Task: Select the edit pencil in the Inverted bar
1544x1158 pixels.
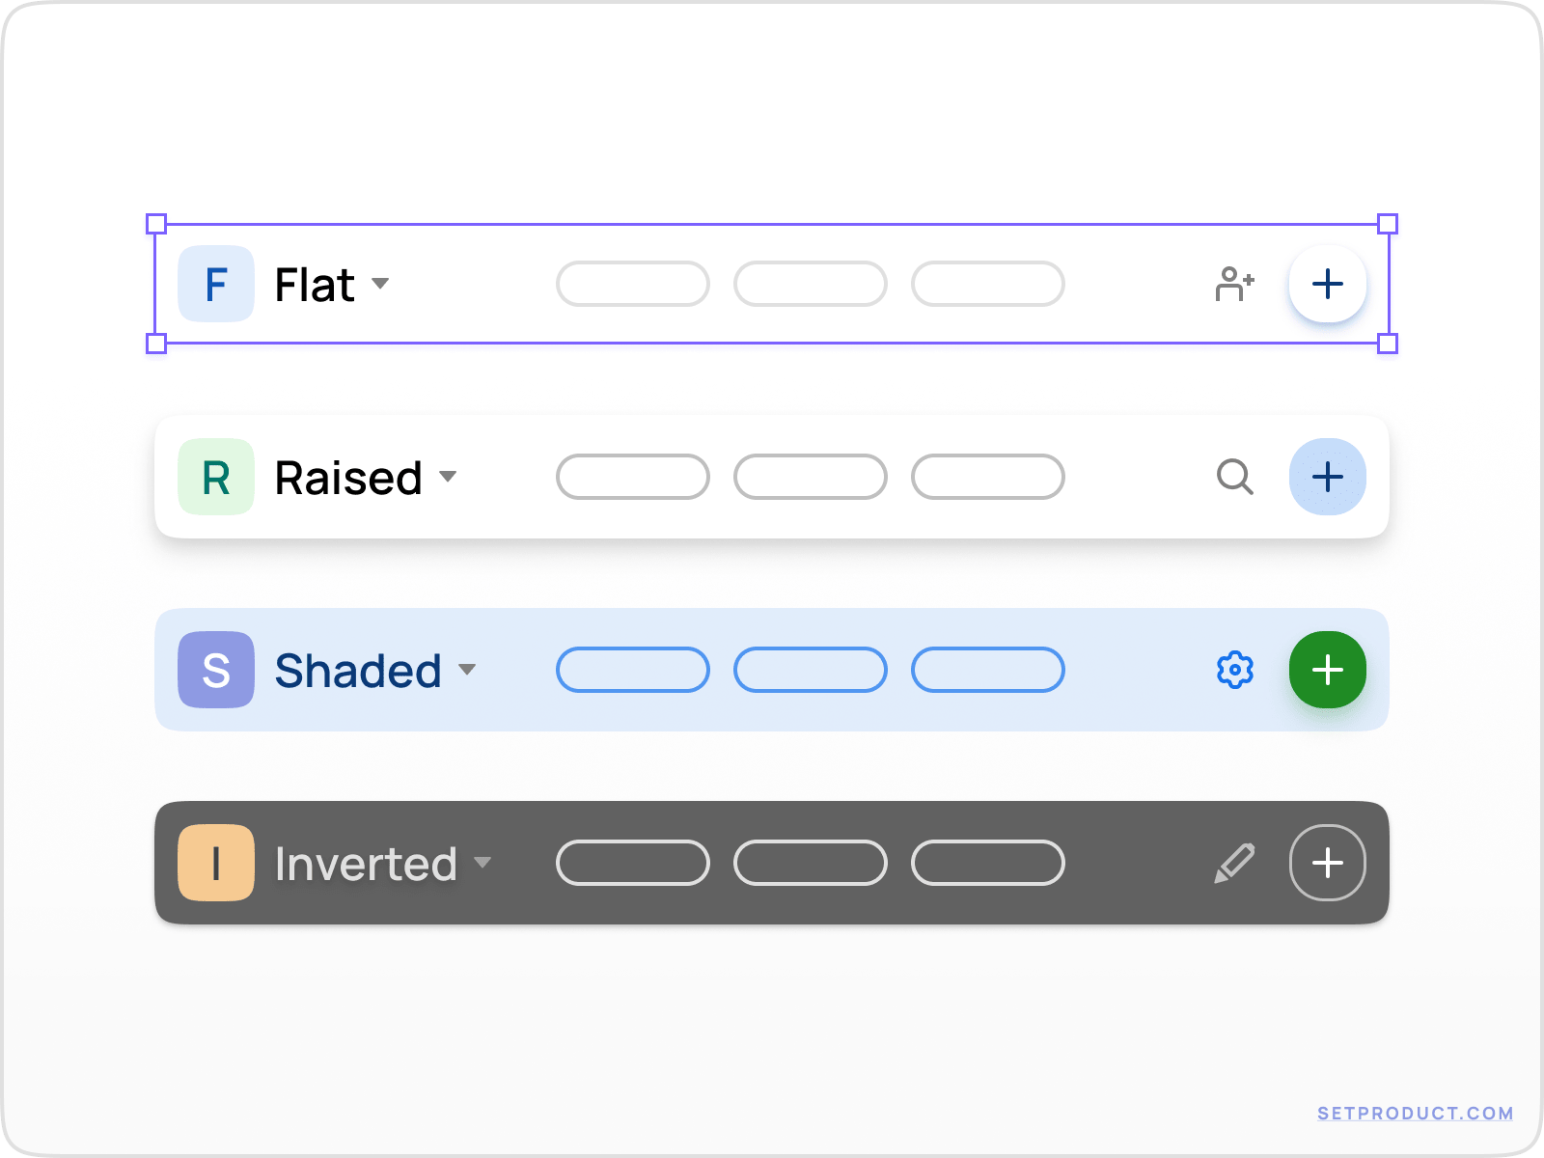Action: [1235, 863]
